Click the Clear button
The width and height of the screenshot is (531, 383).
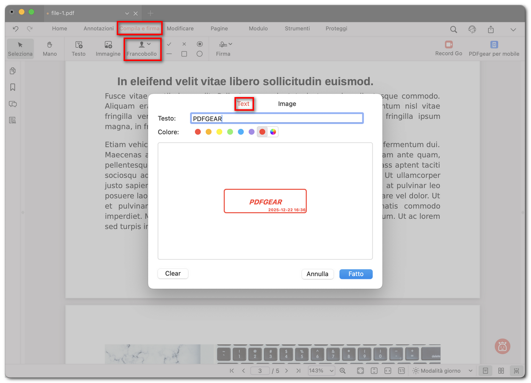tap(173, 274)
